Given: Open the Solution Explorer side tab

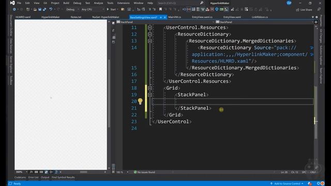Looking at the screenshot, I should coord(321,55).
